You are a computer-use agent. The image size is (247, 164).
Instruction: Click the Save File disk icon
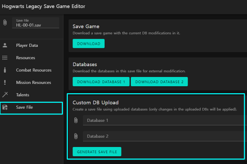click(x=5, y=107)
